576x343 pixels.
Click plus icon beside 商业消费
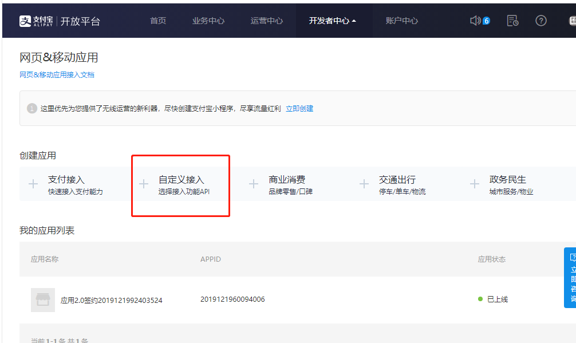254,184
